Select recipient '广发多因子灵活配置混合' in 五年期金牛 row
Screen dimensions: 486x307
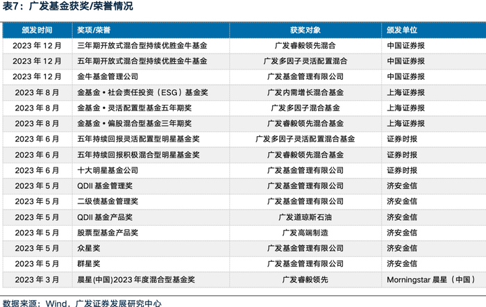[x=305, y=61]
